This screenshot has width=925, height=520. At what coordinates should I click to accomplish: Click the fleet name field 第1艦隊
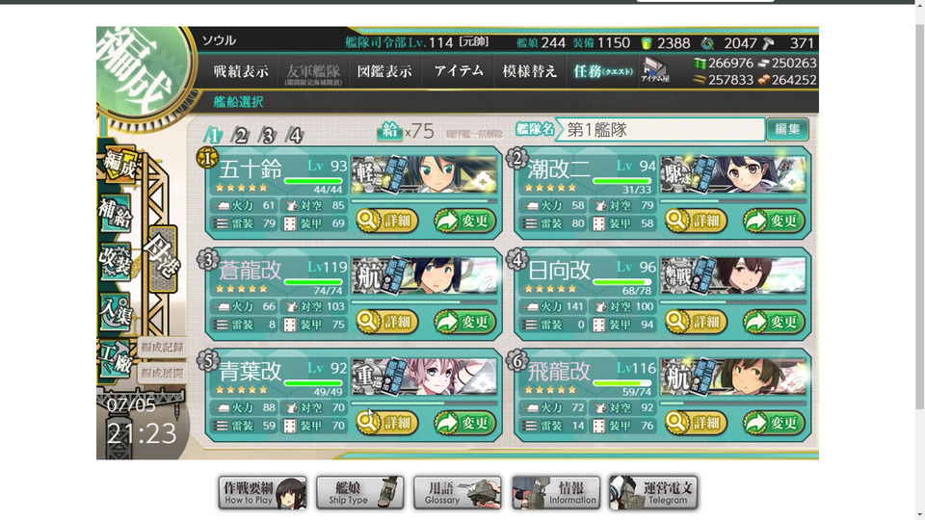click(662, 130)
